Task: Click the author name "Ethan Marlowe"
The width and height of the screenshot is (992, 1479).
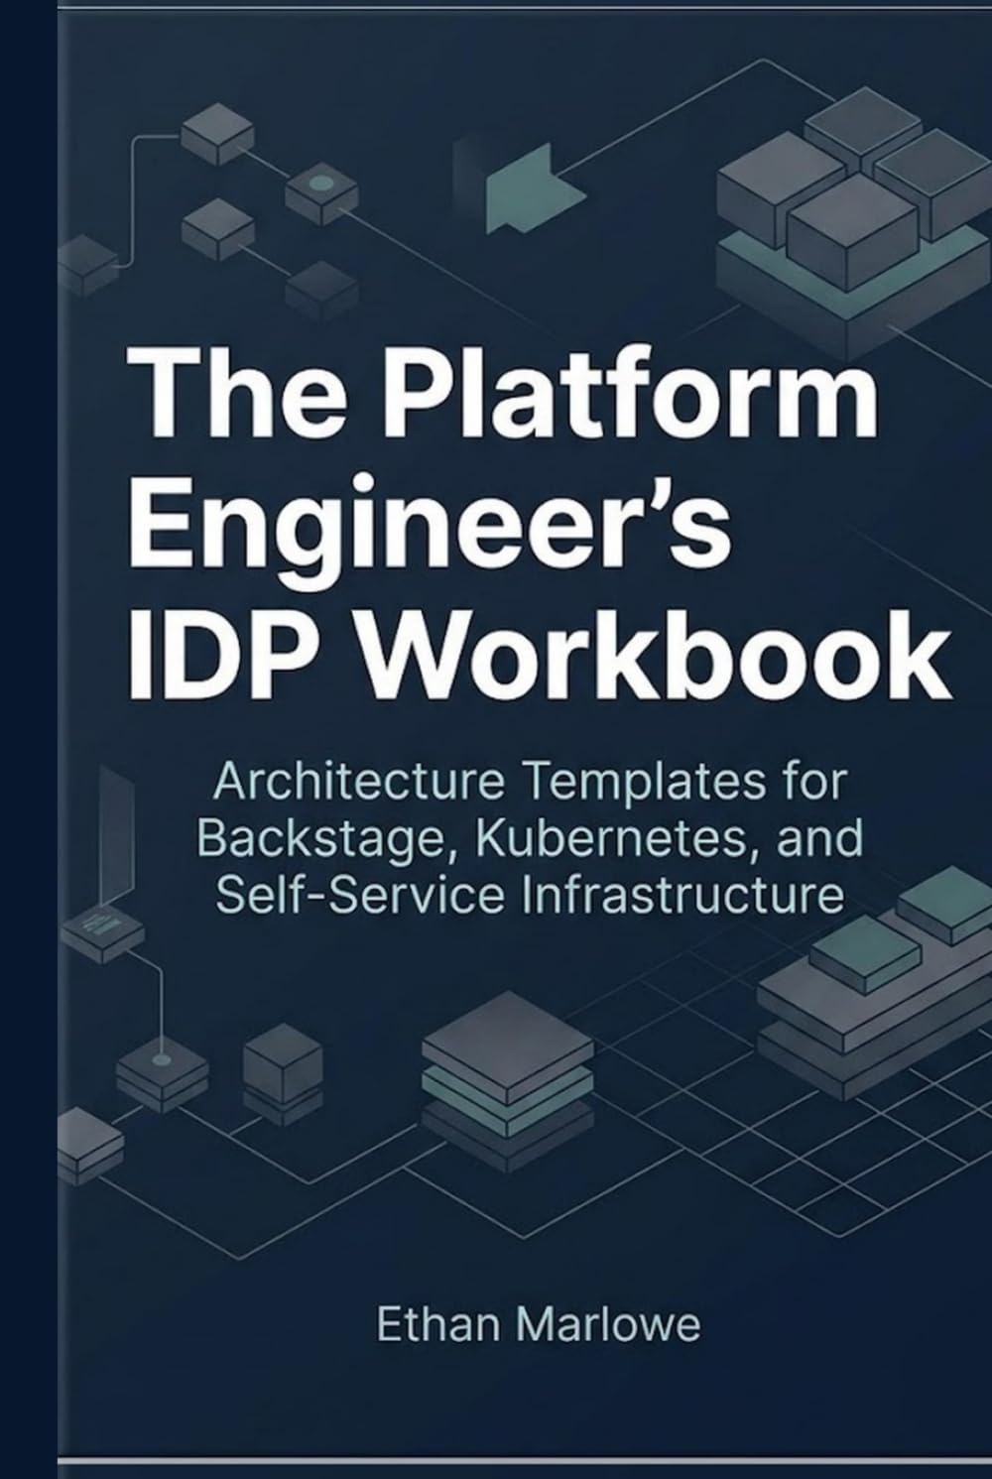Action: pyautogui.click(x=539, y=1325)
